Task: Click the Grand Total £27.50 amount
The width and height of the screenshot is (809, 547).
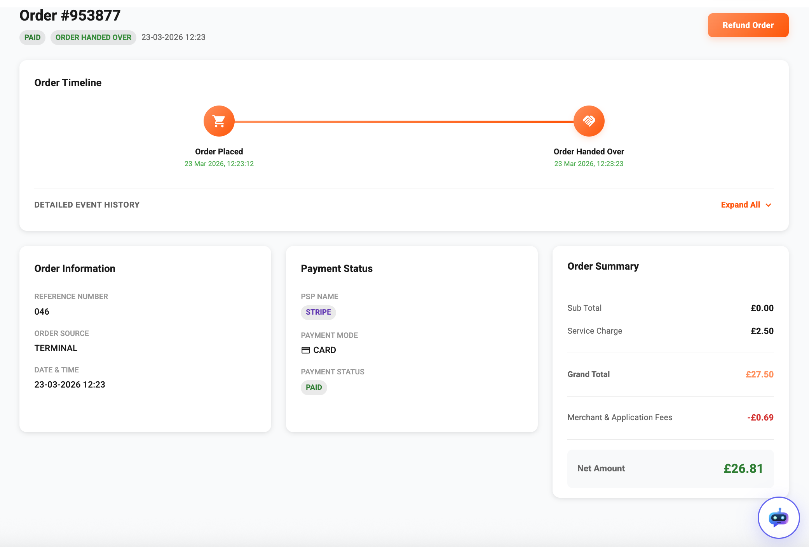Action: coord(760,374)
